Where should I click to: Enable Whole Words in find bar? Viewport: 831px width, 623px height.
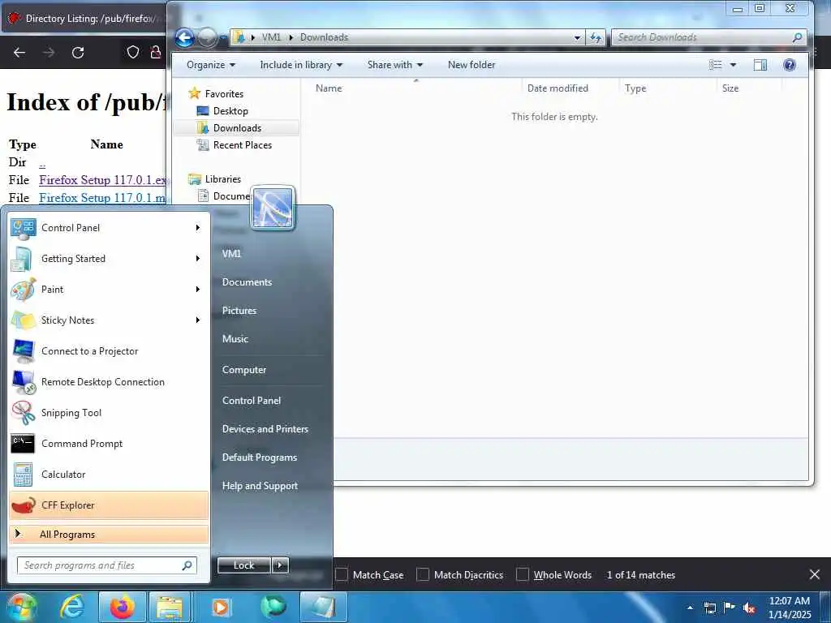pyautogui.click(x=523, y=575)
